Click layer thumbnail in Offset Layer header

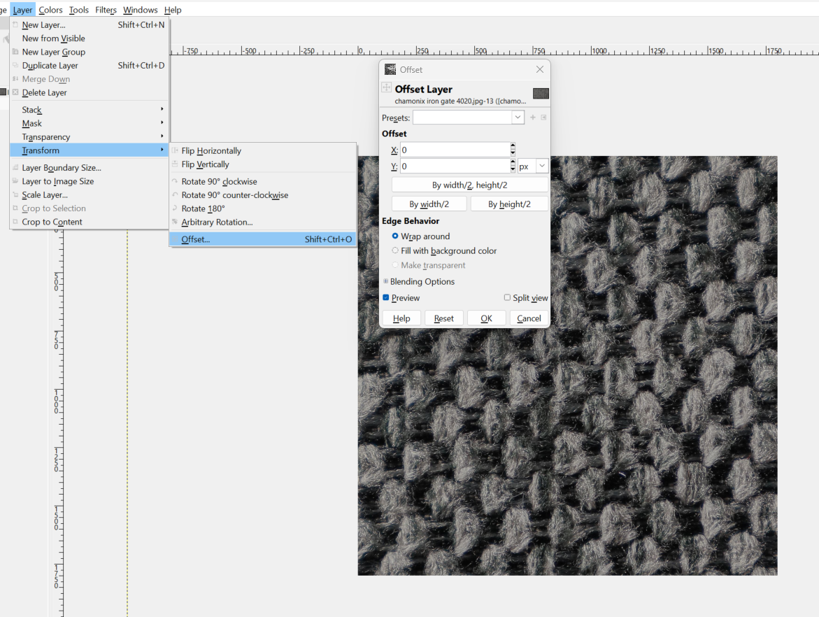pyautogui.click(x=541, y=94)
